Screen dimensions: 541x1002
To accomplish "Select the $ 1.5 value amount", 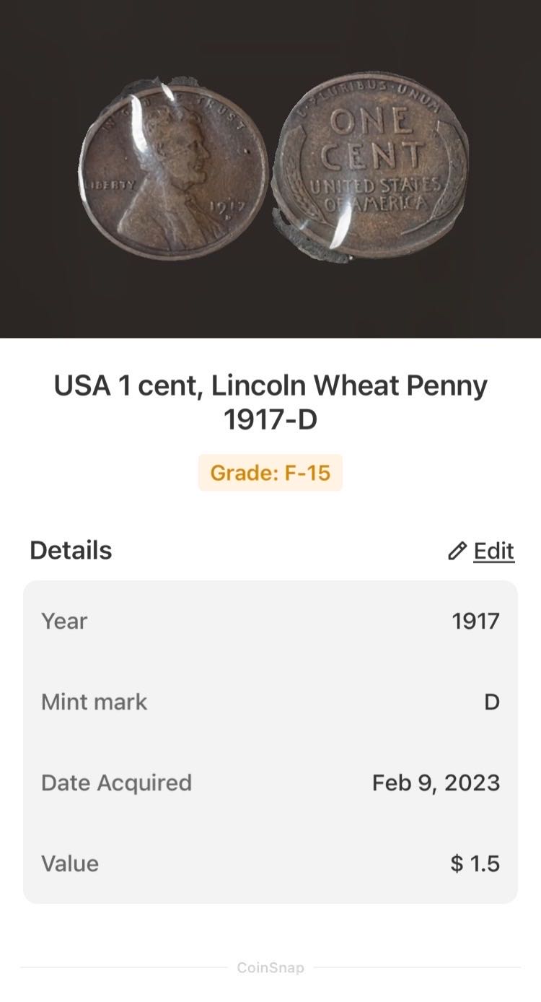I will coord(475,863).
